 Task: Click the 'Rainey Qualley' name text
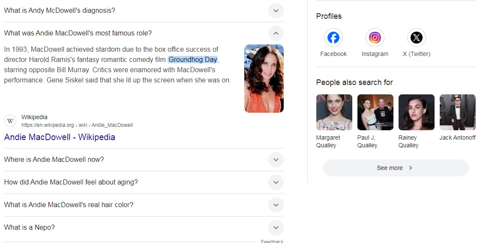[408, 141]
